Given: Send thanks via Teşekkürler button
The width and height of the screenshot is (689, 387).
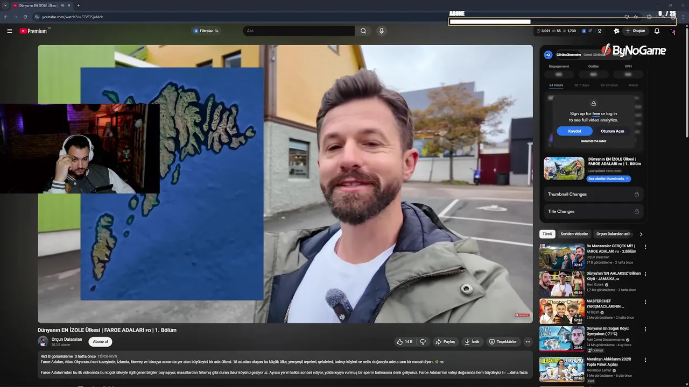Looking at the screenshot, I should [x=503, y=341].
